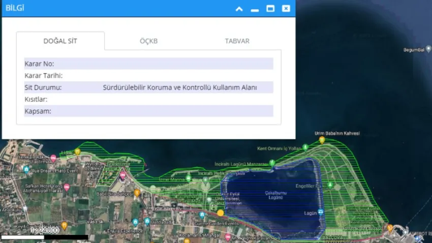Switch to the ÖÇKB tab
Image resolution: width=432 pixels, height=243 pixels.
tap(148, 41)
